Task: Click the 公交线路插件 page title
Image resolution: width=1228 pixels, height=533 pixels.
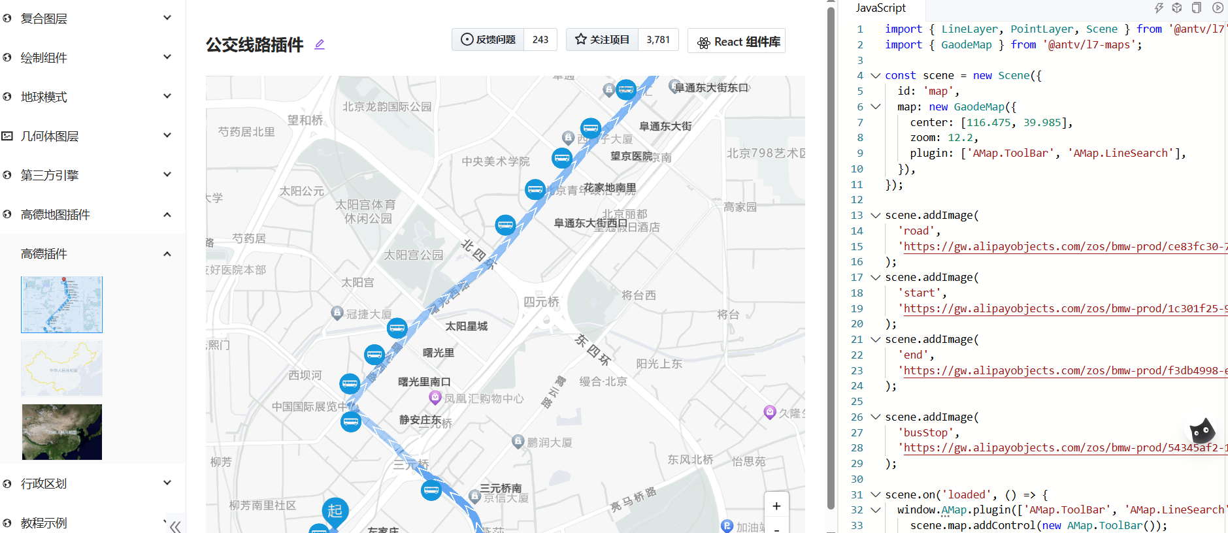Action: coord(254,44)
